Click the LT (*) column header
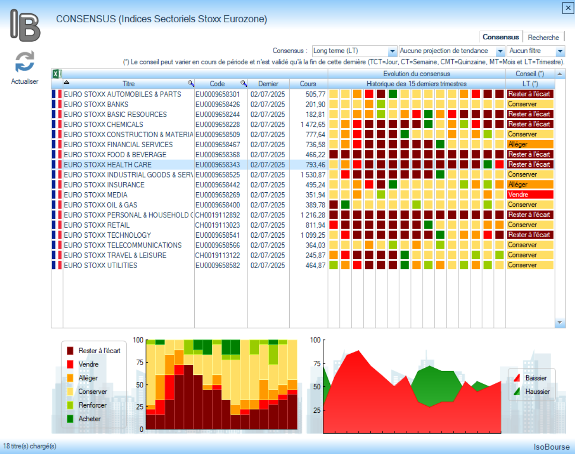 click(x=530, y=84)
